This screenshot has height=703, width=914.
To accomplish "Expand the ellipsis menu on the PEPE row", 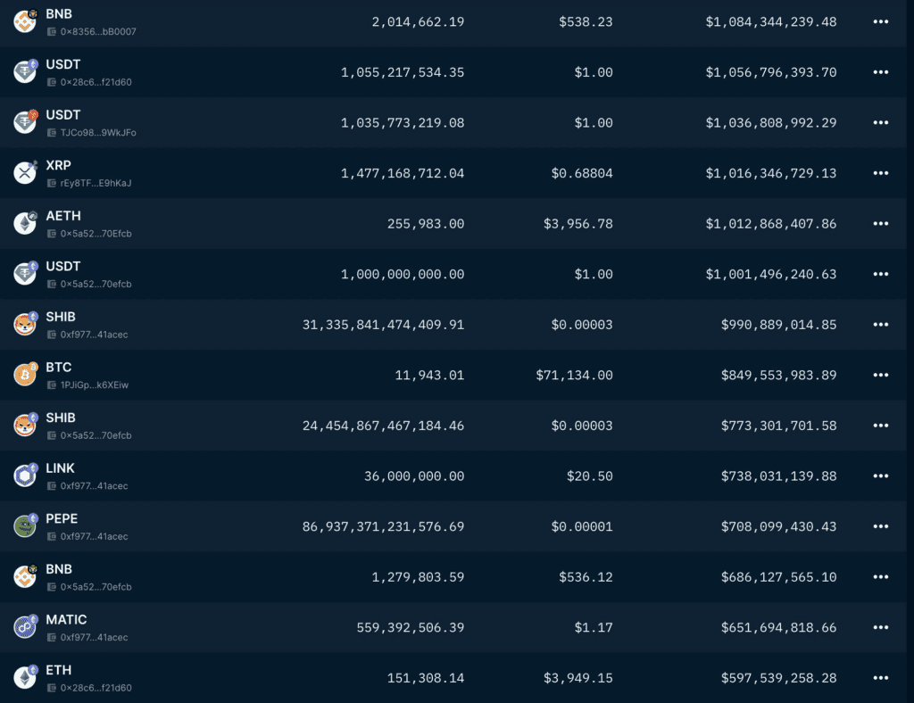I will (x=881, y=526).
